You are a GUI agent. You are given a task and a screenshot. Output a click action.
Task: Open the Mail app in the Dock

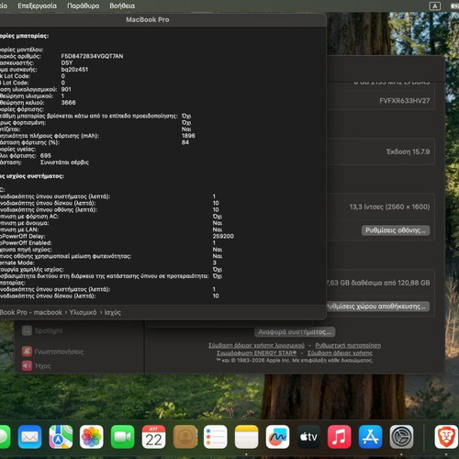29,437
